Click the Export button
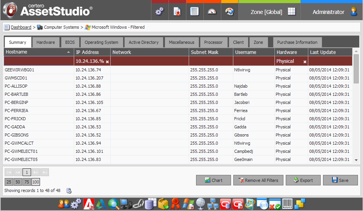This screenshot has width=363, height=211. click(x=303, y=180)
